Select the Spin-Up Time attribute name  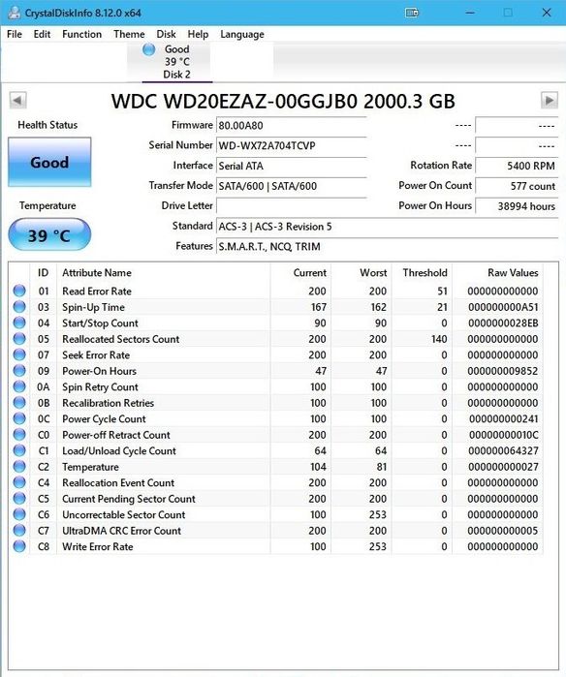click(93, 307)
